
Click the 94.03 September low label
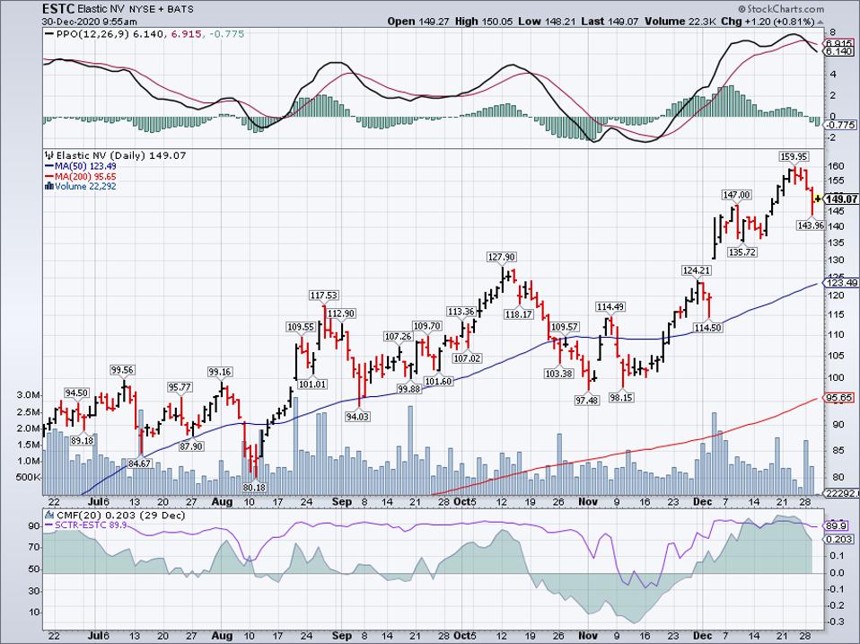click(x=357, y=417)
